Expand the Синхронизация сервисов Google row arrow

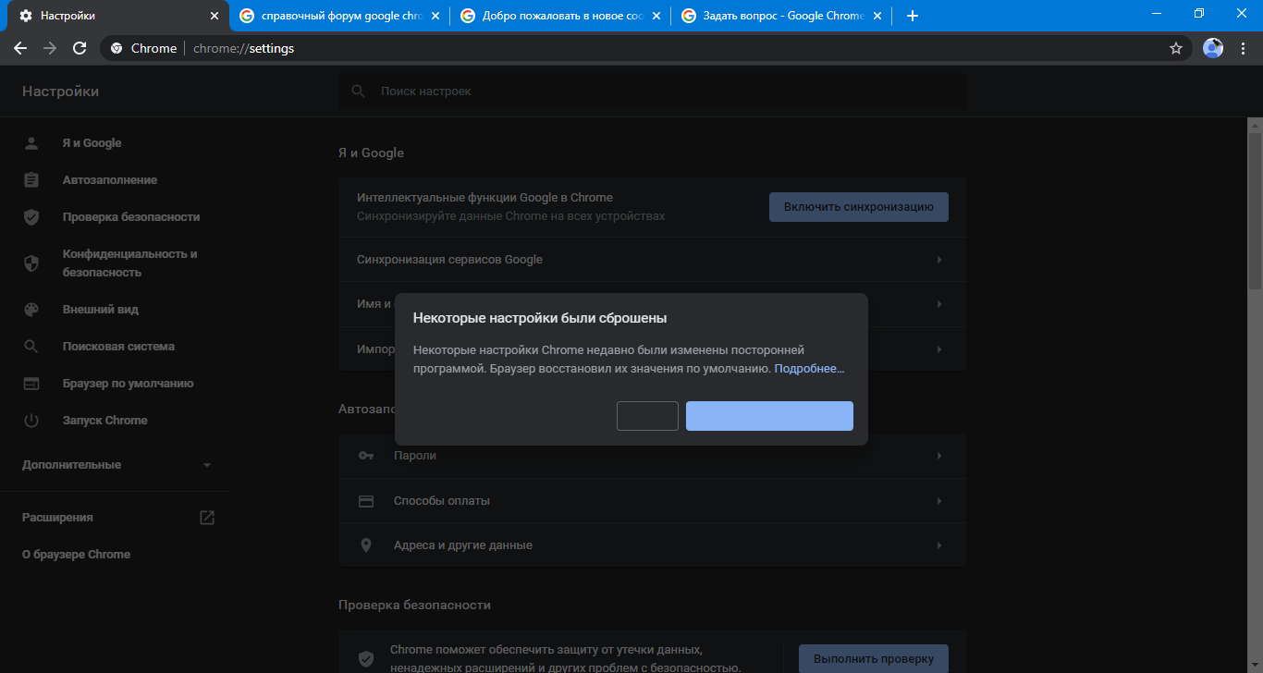(x=939, y=260)
